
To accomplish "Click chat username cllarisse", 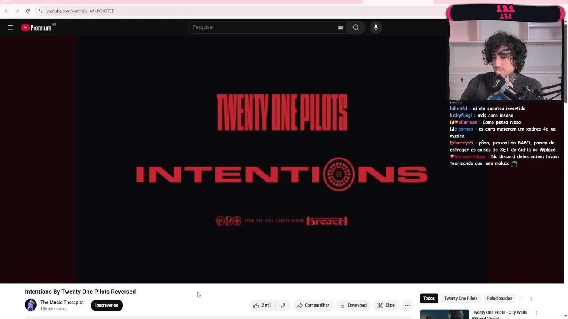I will coord(468,122).
